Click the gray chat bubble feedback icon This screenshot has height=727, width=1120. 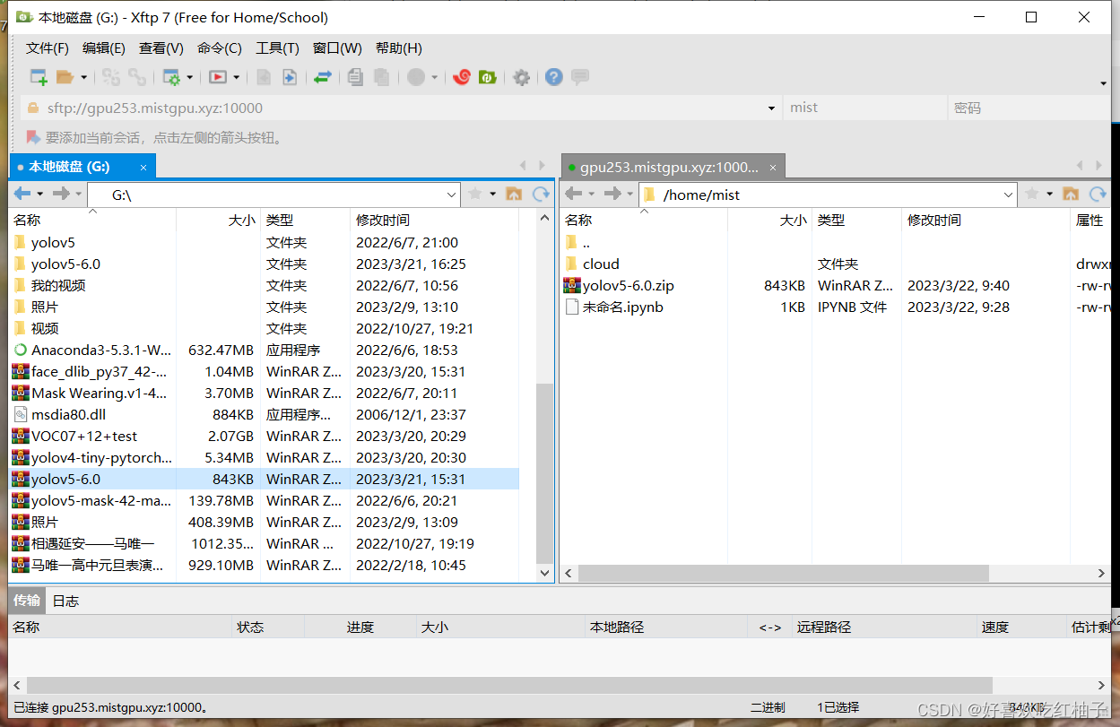580,77
